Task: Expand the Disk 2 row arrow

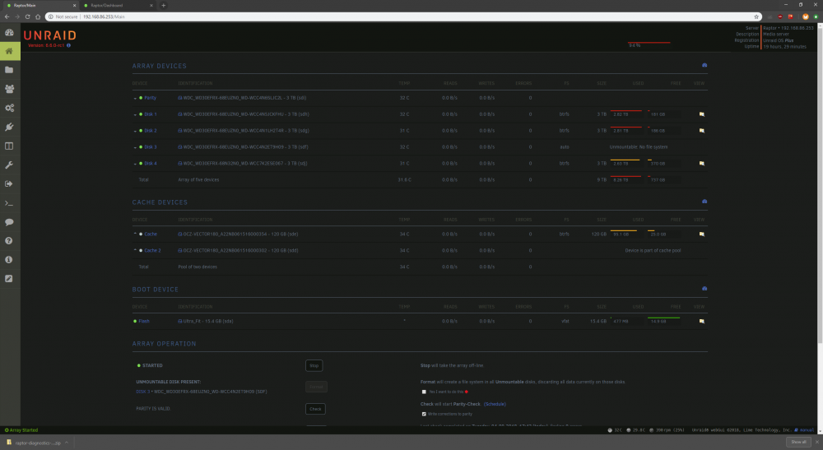Action: click(x=135, y=131)
